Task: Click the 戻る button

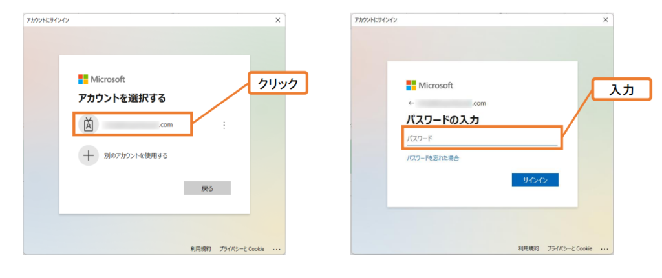Action: [208, 188]
